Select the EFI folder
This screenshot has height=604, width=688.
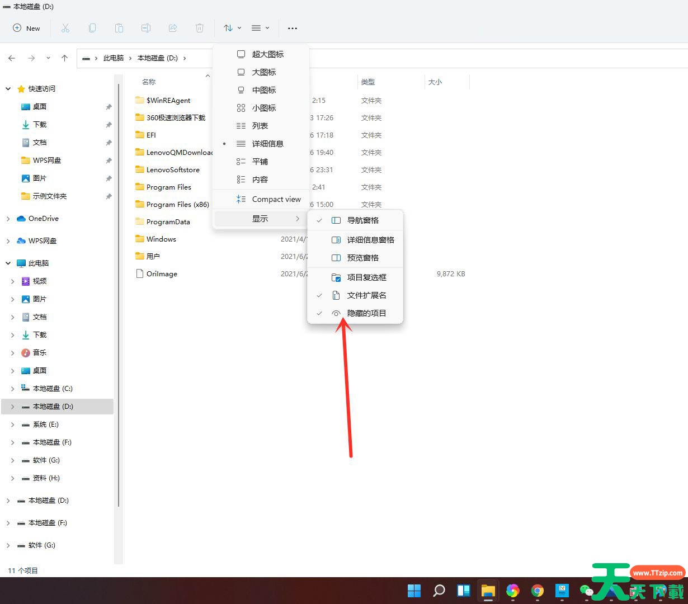[145, 135]
